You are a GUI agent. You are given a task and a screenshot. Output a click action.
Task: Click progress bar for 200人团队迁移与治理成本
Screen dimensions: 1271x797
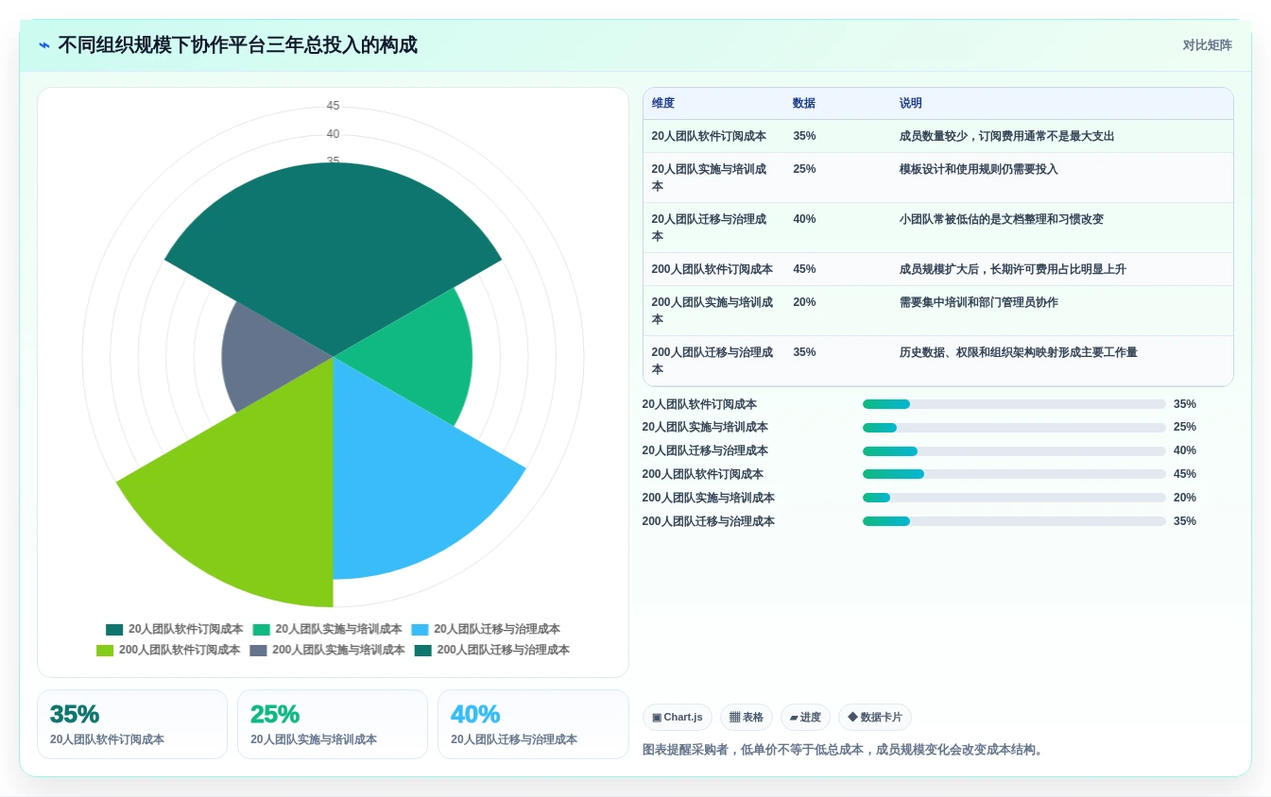(1014, 521)
